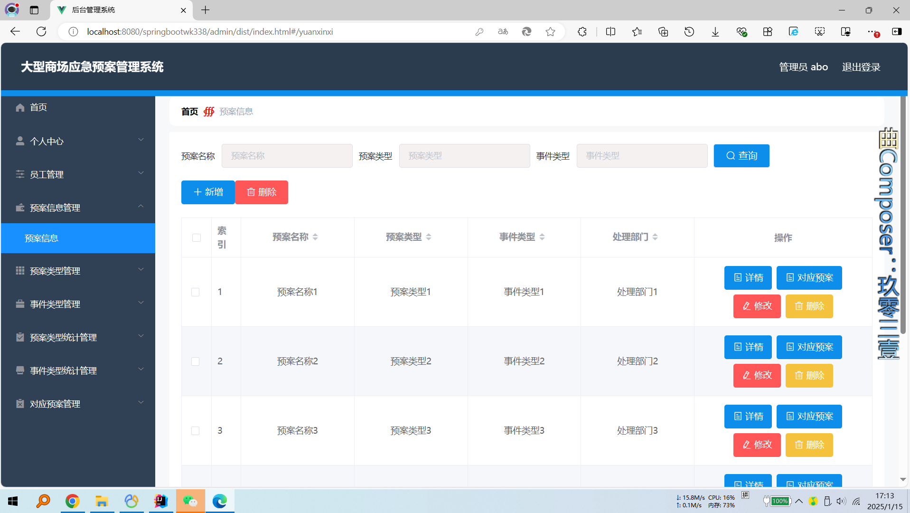This screenshot has height=513, width=910.
Task: Expand the 对应预案管理 sidebar menu
Action: coord(78,404)
